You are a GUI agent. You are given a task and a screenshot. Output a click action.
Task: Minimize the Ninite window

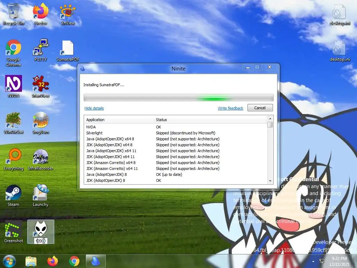(248, 67)
